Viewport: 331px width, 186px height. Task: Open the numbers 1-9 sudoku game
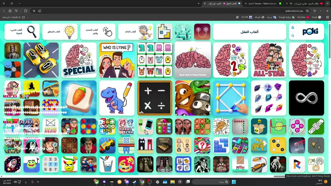tap(50, 164)
